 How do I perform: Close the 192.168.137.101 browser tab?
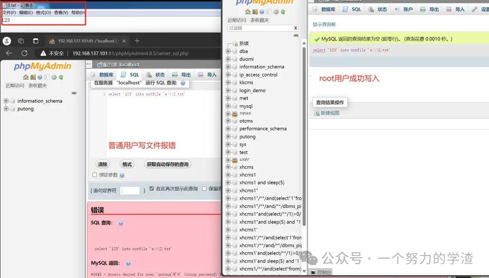click(x=124, y=41)
